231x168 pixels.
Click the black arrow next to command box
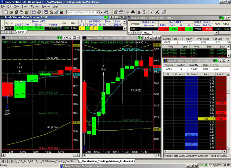click(101, 12)
